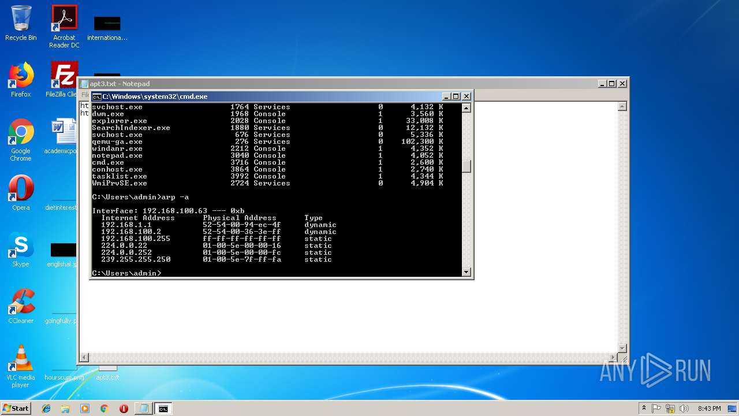Select the apt3.txt desktop file

[107, 373]
